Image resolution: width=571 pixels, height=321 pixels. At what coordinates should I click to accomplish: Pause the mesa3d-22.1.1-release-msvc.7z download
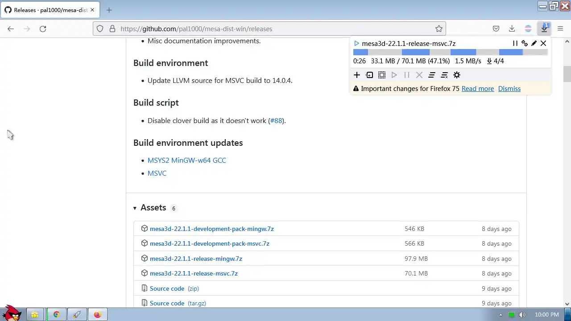tap(515, 43)
